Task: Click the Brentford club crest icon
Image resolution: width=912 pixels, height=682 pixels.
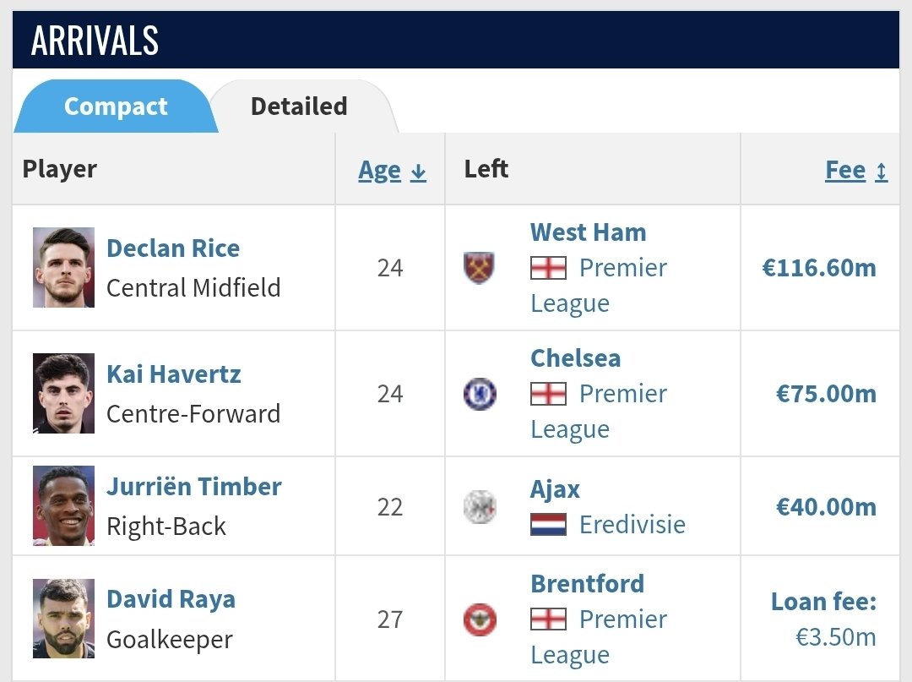Action: [x=480, y=619]
